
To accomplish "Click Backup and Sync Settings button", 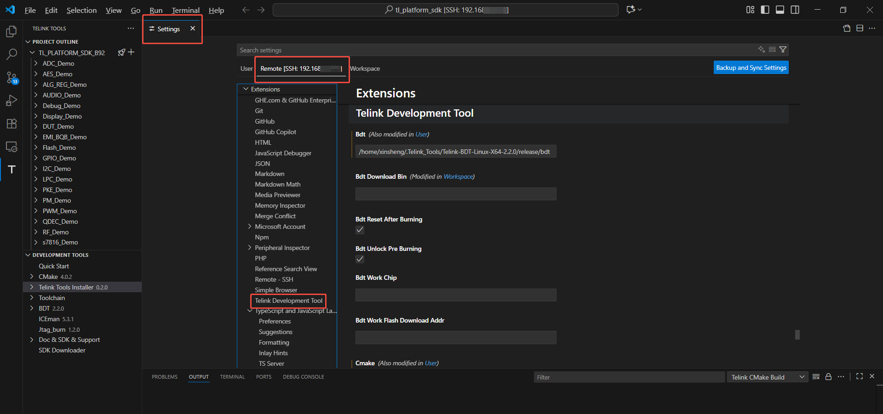I will pos(751,68).
